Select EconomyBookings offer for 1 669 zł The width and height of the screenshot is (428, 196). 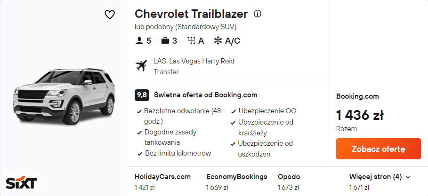point(236,182)
